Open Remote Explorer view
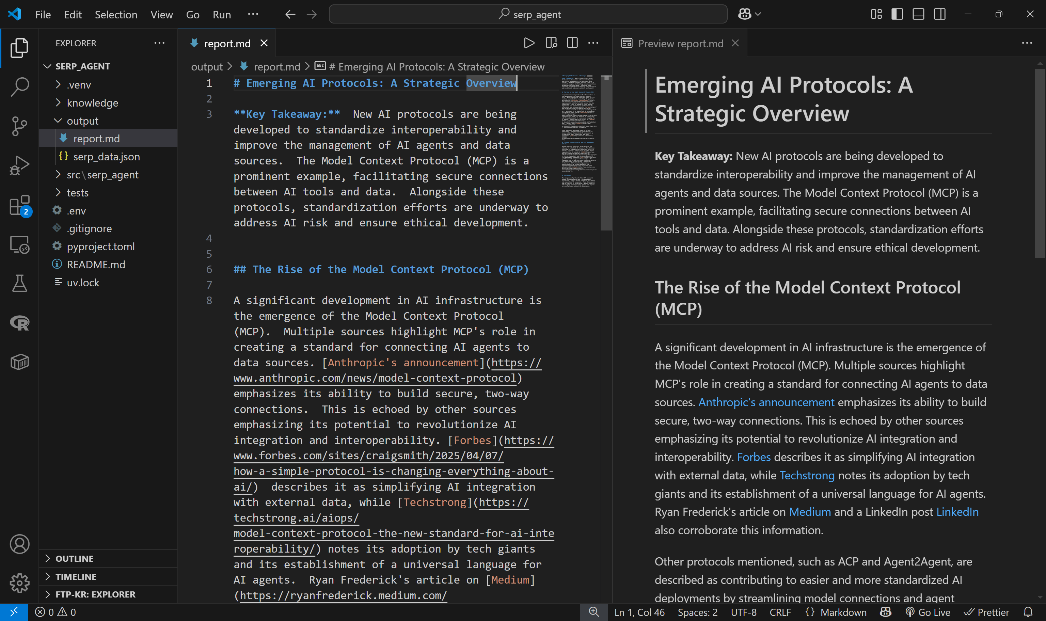This screenshot has width=1046, height=621. coord(19,245)
